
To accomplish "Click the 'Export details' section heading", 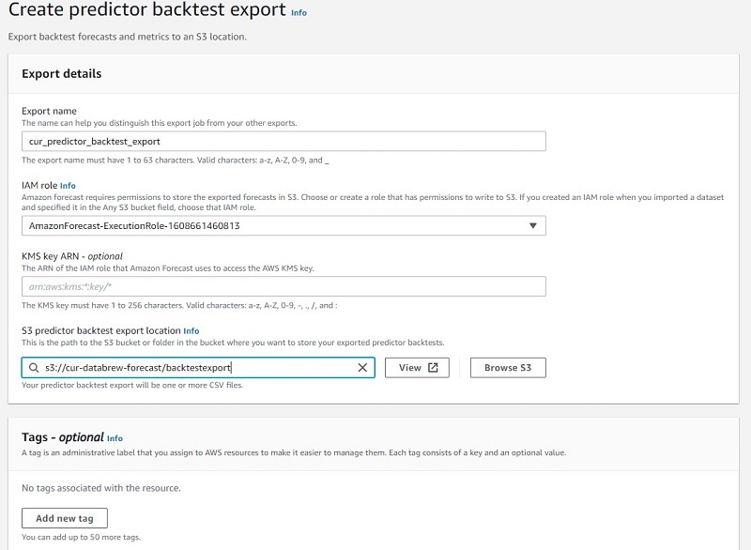I will tap(62, 74).
